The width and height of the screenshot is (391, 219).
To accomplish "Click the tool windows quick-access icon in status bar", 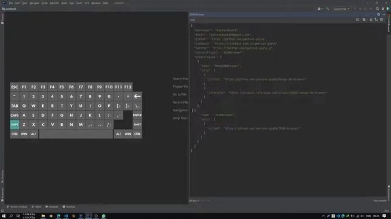I will (x=2, y=211).
